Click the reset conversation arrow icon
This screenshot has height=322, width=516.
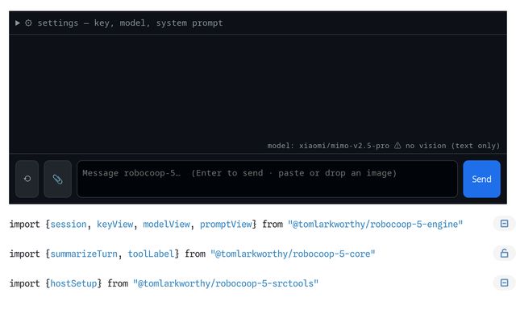(x=27, y=179)
